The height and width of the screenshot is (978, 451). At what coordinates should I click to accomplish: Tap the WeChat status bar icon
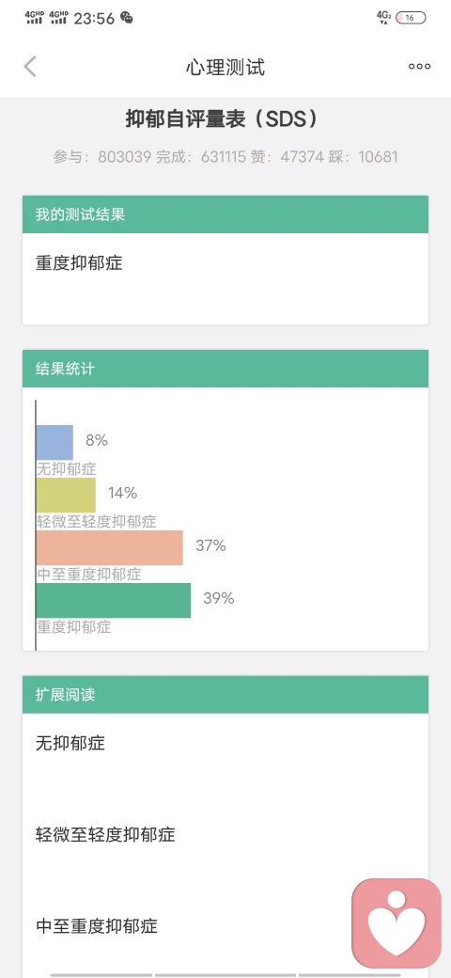click(x=127, y=18)
